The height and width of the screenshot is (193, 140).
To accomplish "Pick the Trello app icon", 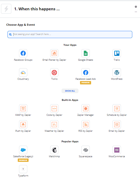I will 117,53.
